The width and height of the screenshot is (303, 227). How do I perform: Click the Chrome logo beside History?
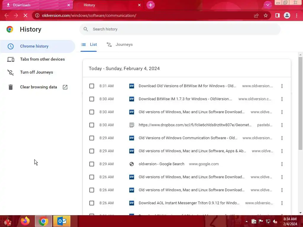(10, 29)
